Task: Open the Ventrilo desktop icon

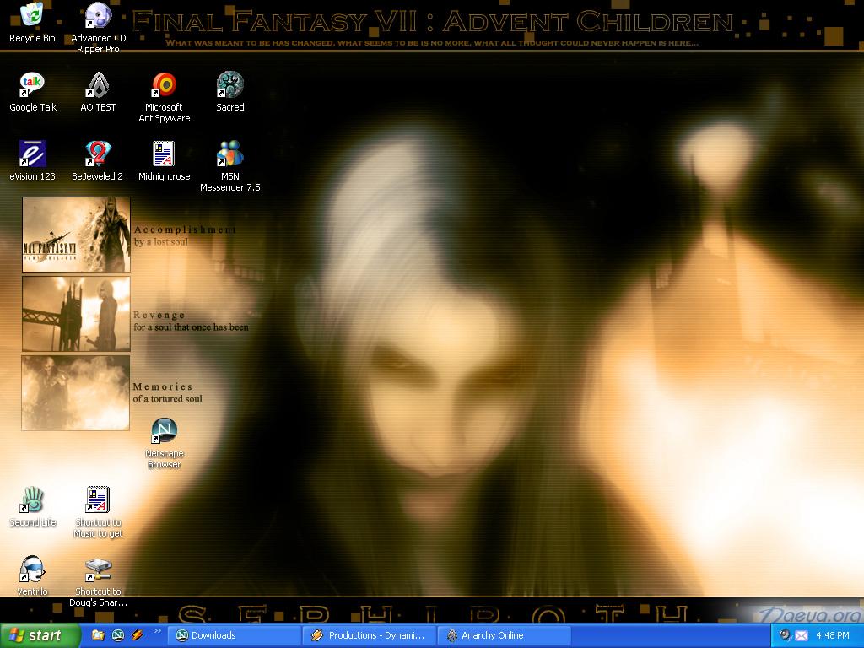Action: 32,570
